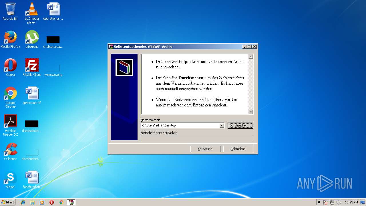Click the 'Fortschritt beim Entpacken' label
Image resolution: width=366 pixels, height=206 pixels.
coord(159,133)
